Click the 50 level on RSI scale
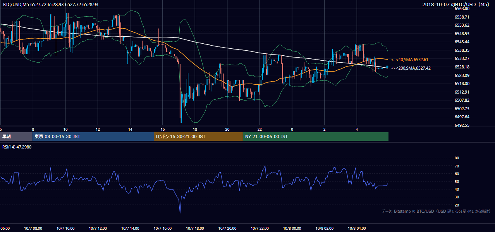495x232 pixels. pos(457,181)
